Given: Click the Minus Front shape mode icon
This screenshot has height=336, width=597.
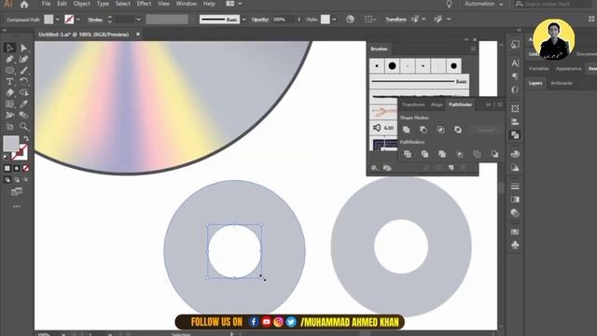Looking at the screenshot, I should click(423, 130).
